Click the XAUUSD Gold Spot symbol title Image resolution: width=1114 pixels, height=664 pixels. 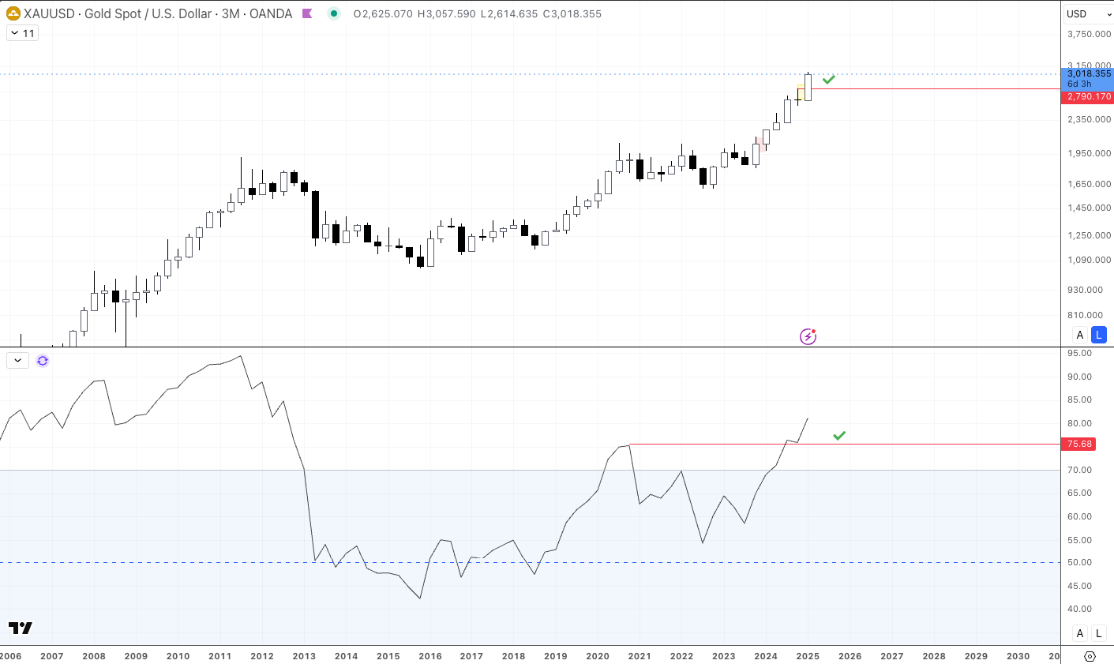tap(118, 13)
